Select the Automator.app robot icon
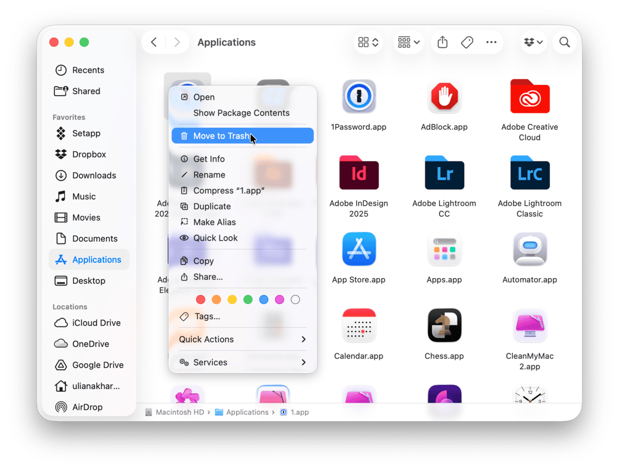619x470 pixels. coord(530,249)
